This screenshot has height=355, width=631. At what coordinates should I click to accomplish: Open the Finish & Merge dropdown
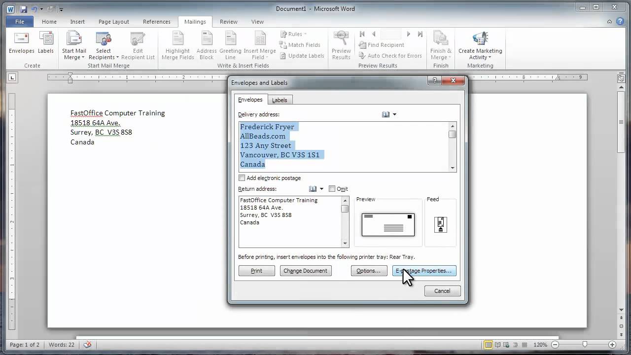pos(441,45)
